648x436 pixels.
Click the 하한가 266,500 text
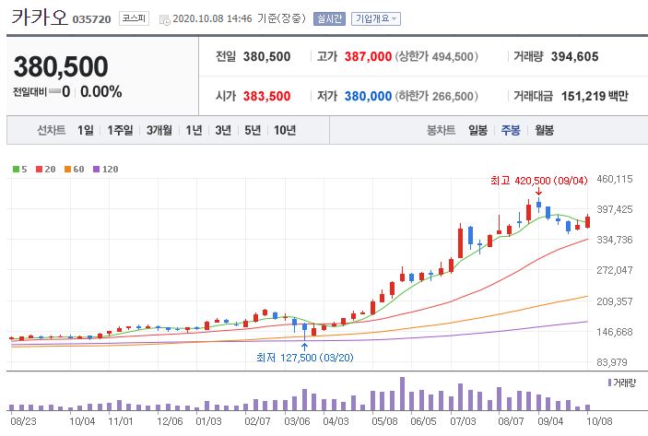[x=436, y=96]
